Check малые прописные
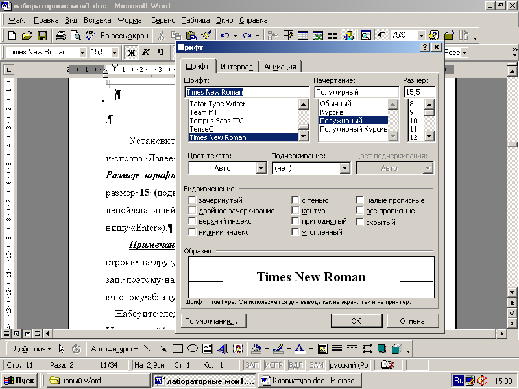This screenshot has height=389, width=519. (x=359, y=200)
